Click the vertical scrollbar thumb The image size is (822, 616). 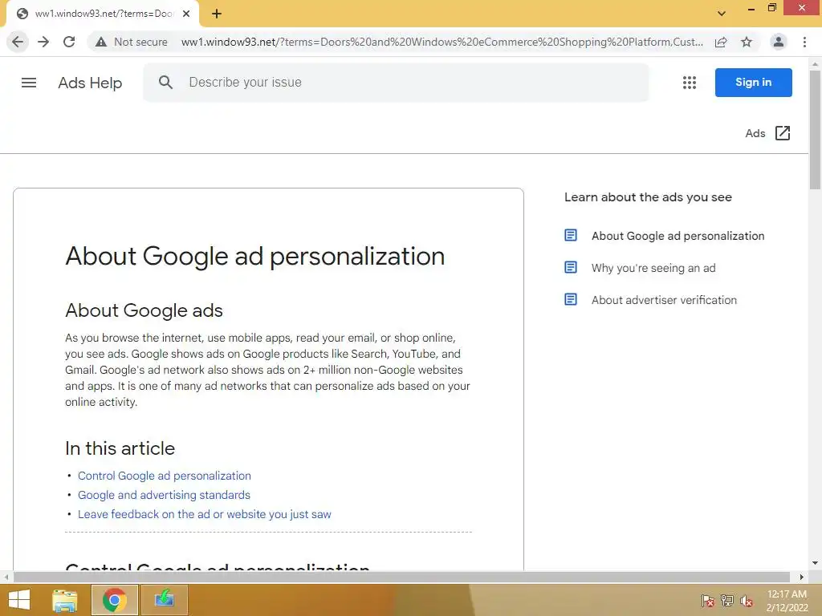pyautogui.click(x=815, y=129)
